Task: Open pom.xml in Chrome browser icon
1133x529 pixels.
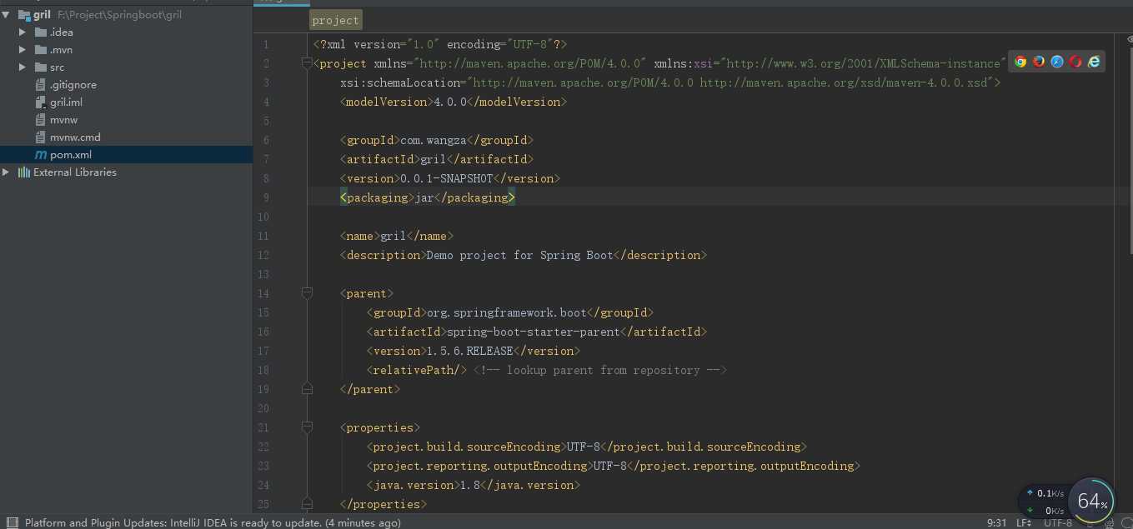Action: click(1020, 62)
